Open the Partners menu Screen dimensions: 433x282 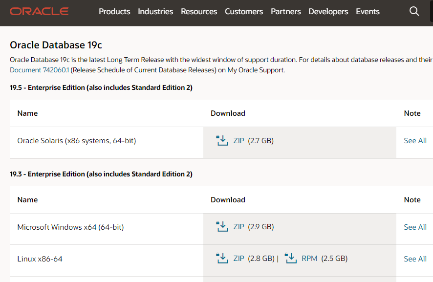[x=286, y=11]
